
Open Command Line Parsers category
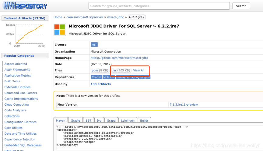21,93
